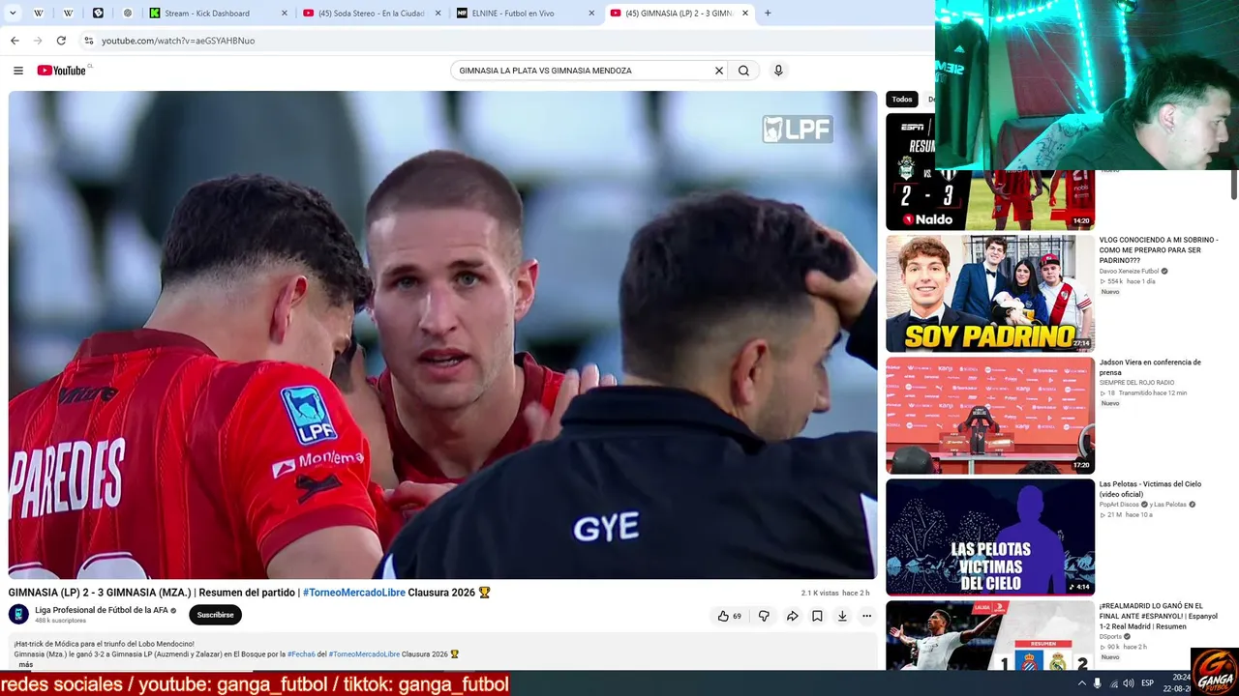Screen dimensions: 1239x696
Task: Open the Liga Profesional de Fútbol channel name
Action: click(102, 610)
